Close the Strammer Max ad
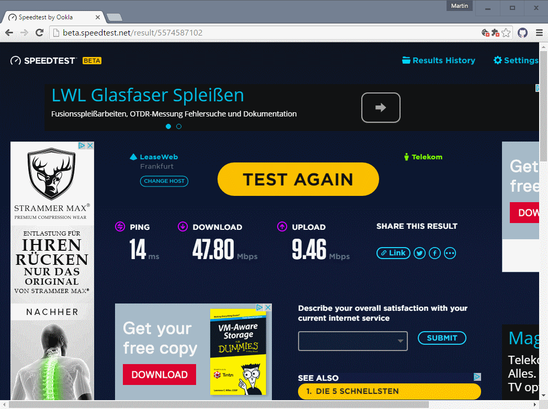Viewport: 548px width, 409px height. [x=90, y=146]
